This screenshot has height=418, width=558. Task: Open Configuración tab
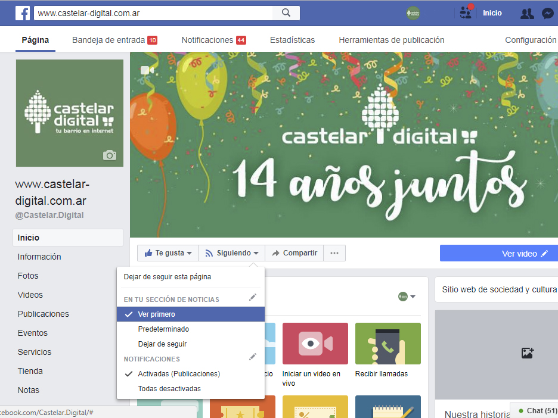531,40
